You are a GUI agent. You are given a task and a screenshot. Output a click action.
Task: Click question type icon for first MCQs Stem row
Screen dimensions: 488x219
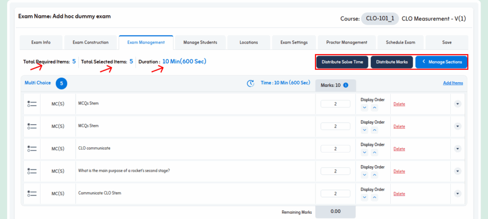click(32, 104)
